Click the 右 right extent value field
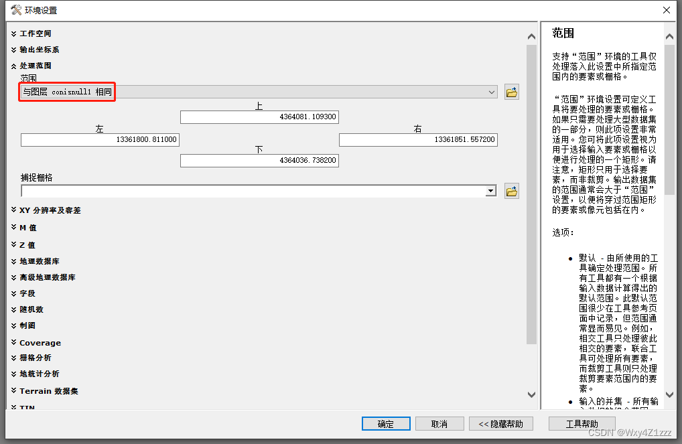The image size is (682, 444). 418,139
